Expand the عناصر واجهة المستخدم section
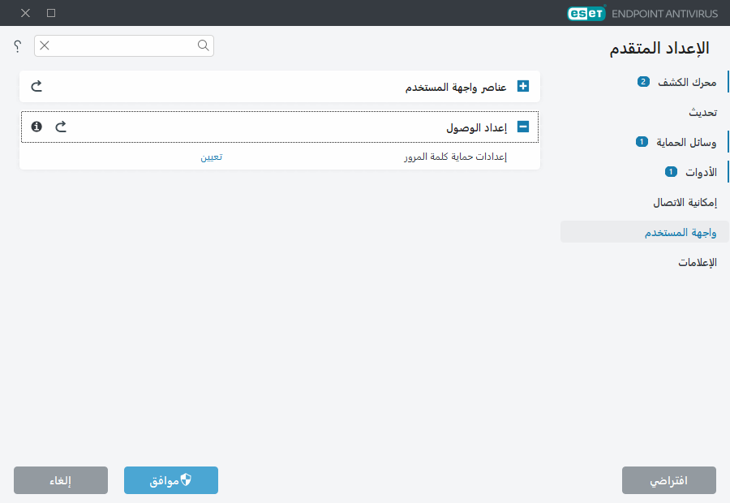This screenshot has height=503, width=730. 523,85
